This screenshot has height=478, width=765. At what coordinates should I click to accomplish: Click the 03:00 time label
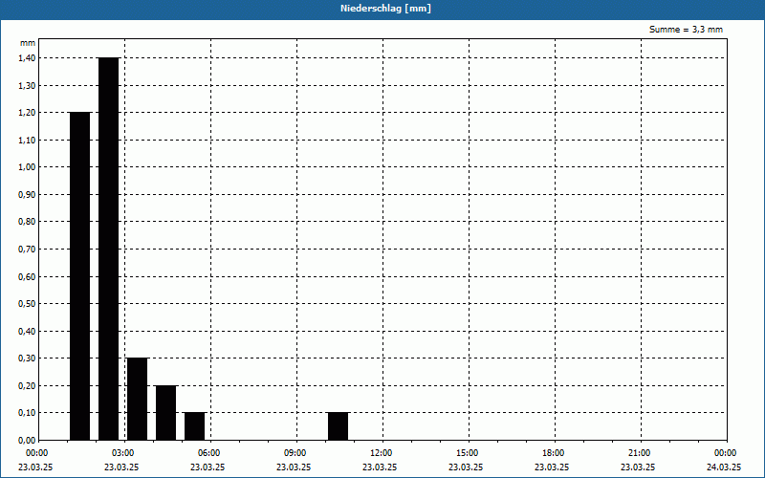point(123,453)
